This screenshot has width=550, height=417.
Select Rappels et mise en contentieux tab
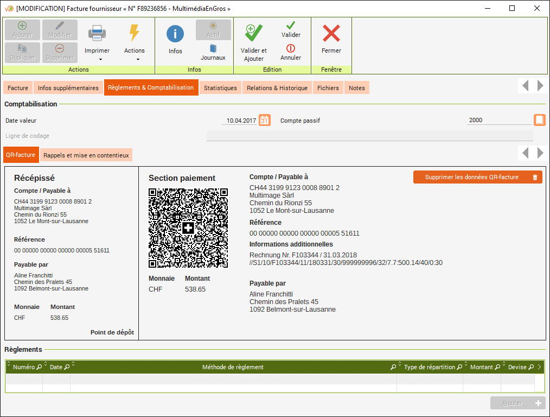(86, 155)
